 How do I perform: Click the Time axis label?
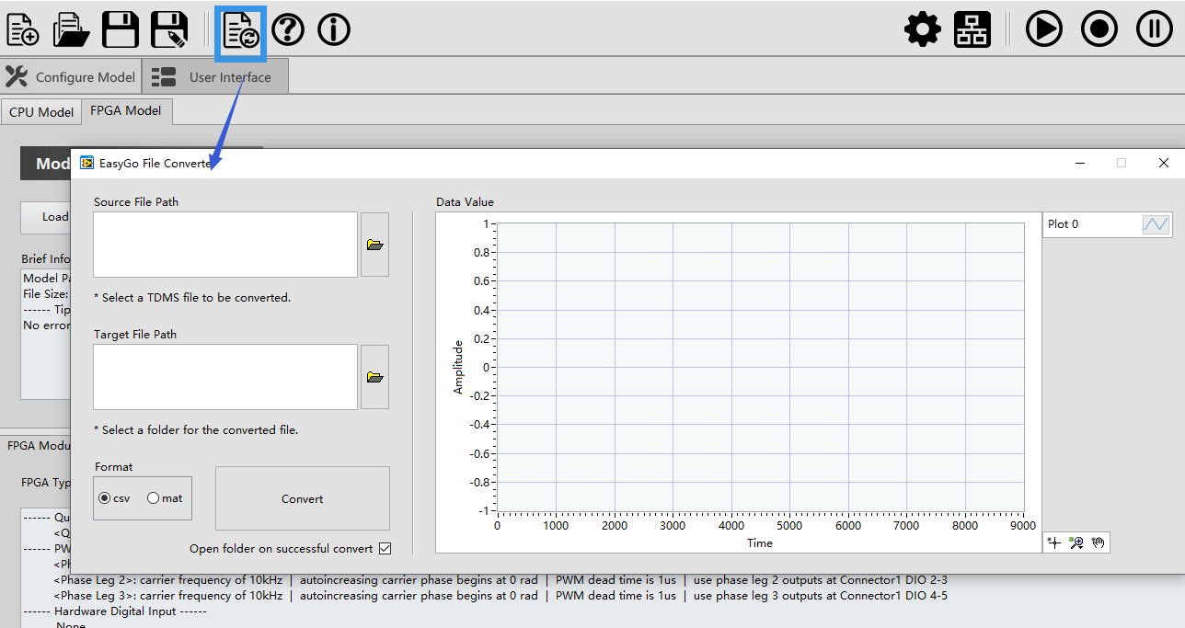tap(760, 543)
